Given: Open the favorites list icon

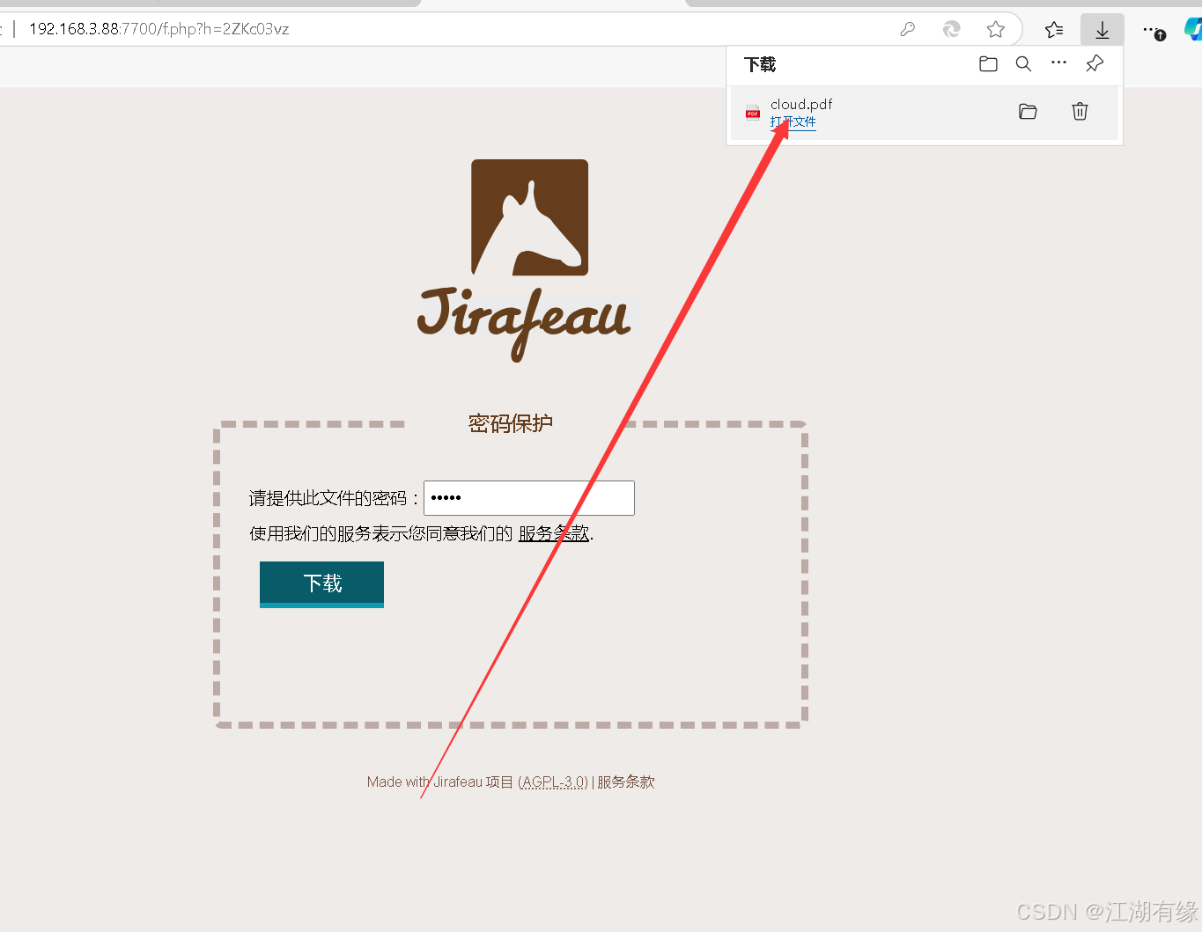Looking at the screenshot, I should click(1054, 30).
